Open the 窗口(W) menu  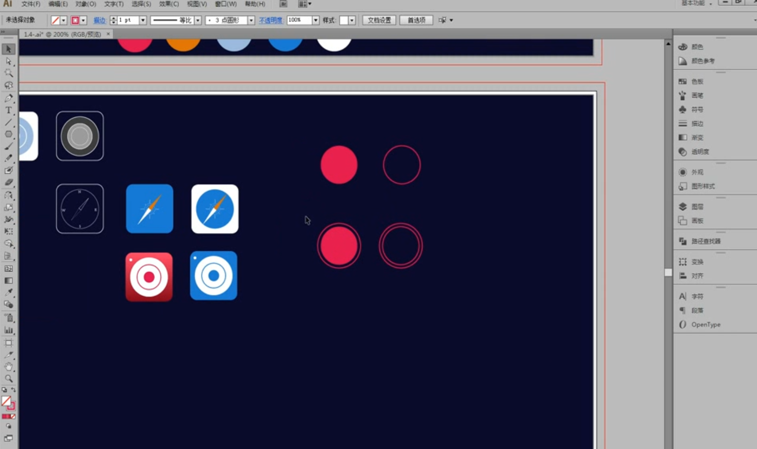pos(225,4)
